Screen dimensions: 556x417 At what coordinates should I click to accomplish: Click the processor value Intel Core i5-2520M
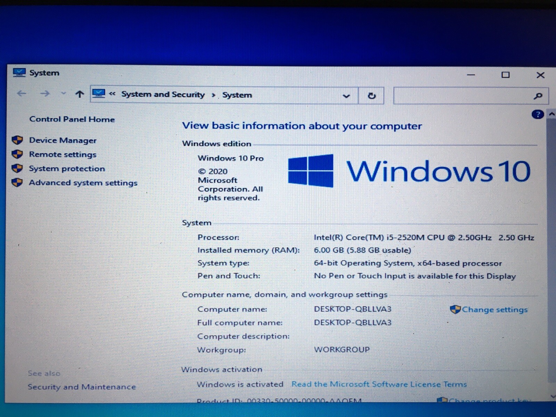424,238
